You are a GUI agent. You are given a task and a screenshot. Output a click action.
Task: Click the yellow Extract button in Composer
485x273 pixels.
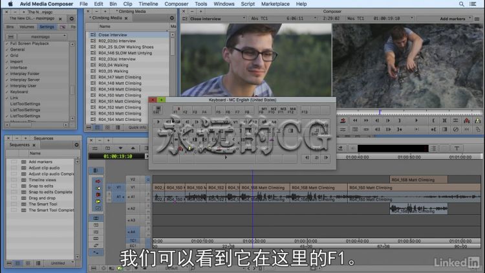coord(478,121)
